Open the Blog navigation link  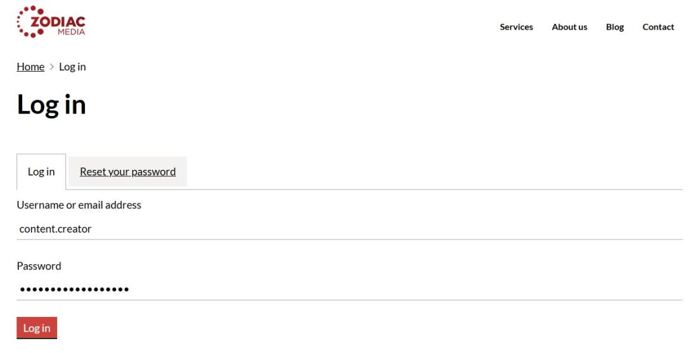point(614,27)
